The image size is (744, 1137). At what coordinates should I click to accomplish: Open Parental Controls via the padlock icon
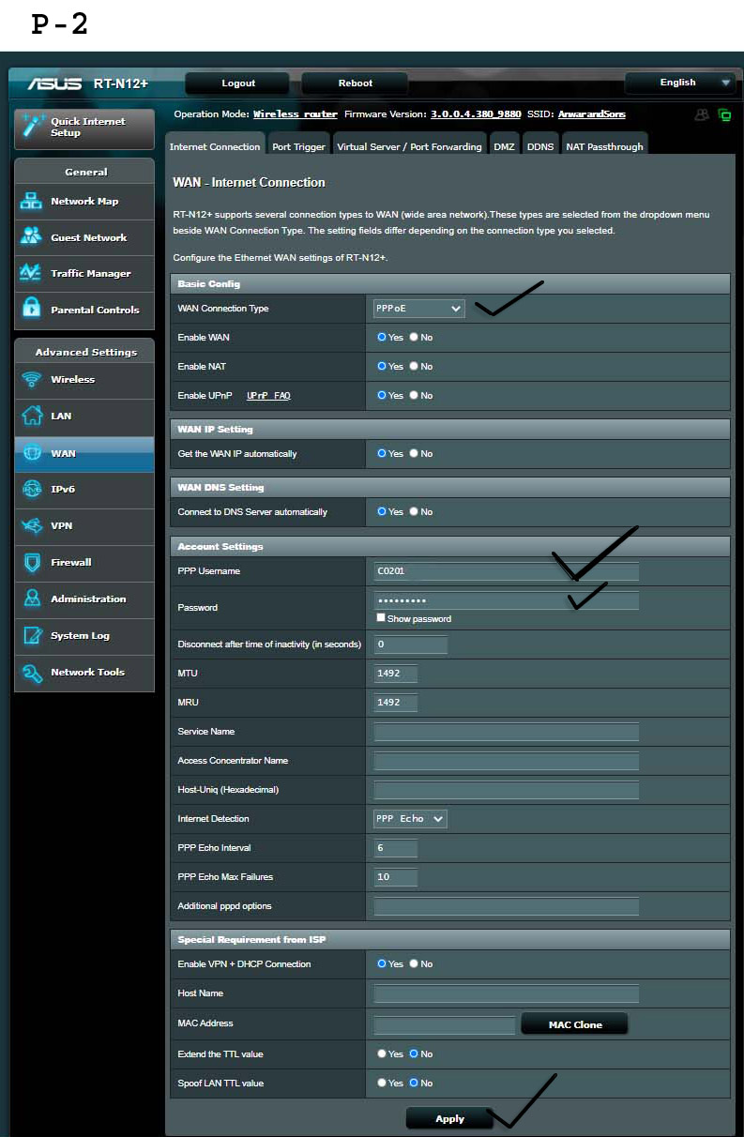[32, 309]
